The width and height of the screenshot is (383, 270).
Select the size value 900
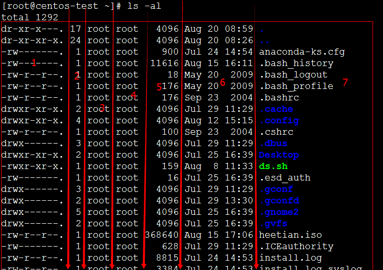170,52
